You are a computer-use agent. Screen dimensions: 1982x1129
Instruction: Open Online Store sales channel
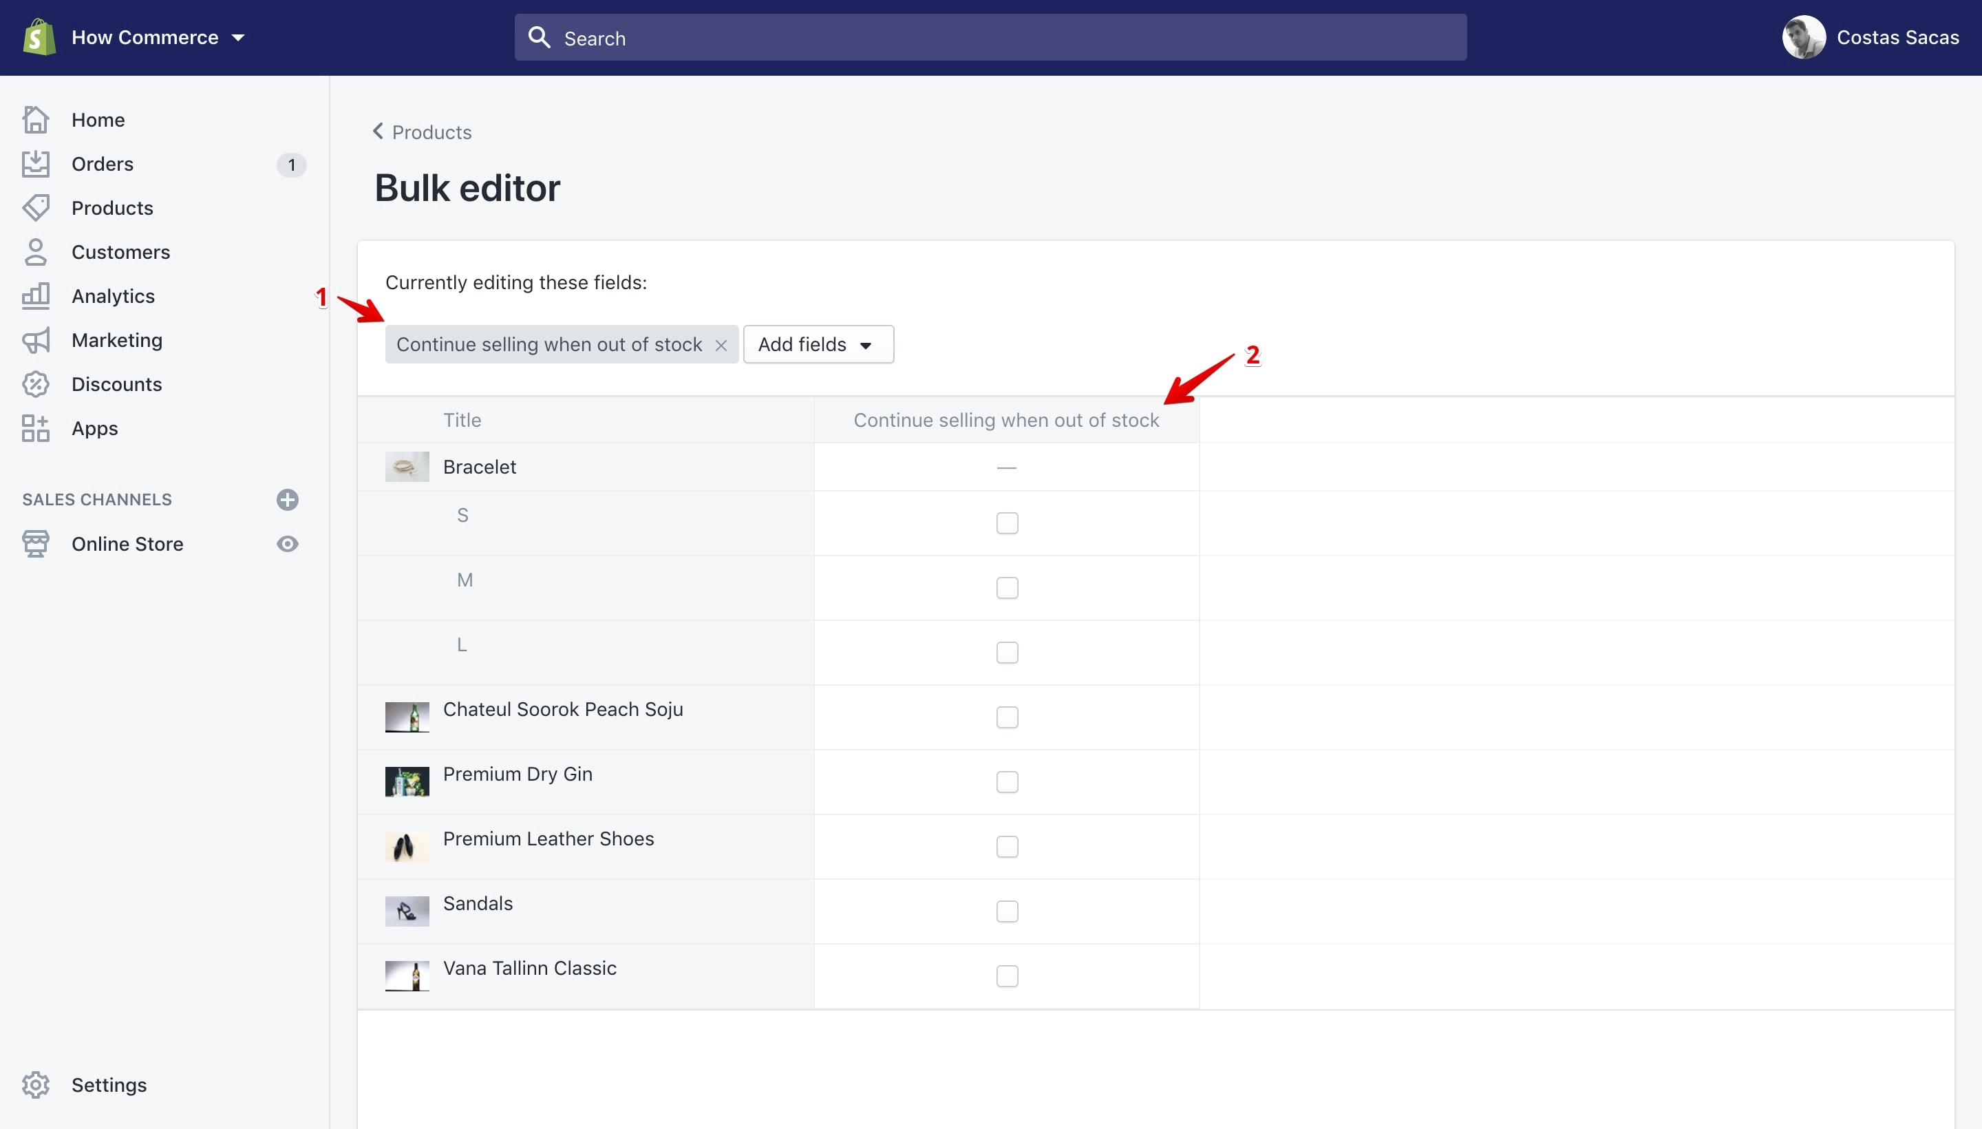[x=128, y=545]
